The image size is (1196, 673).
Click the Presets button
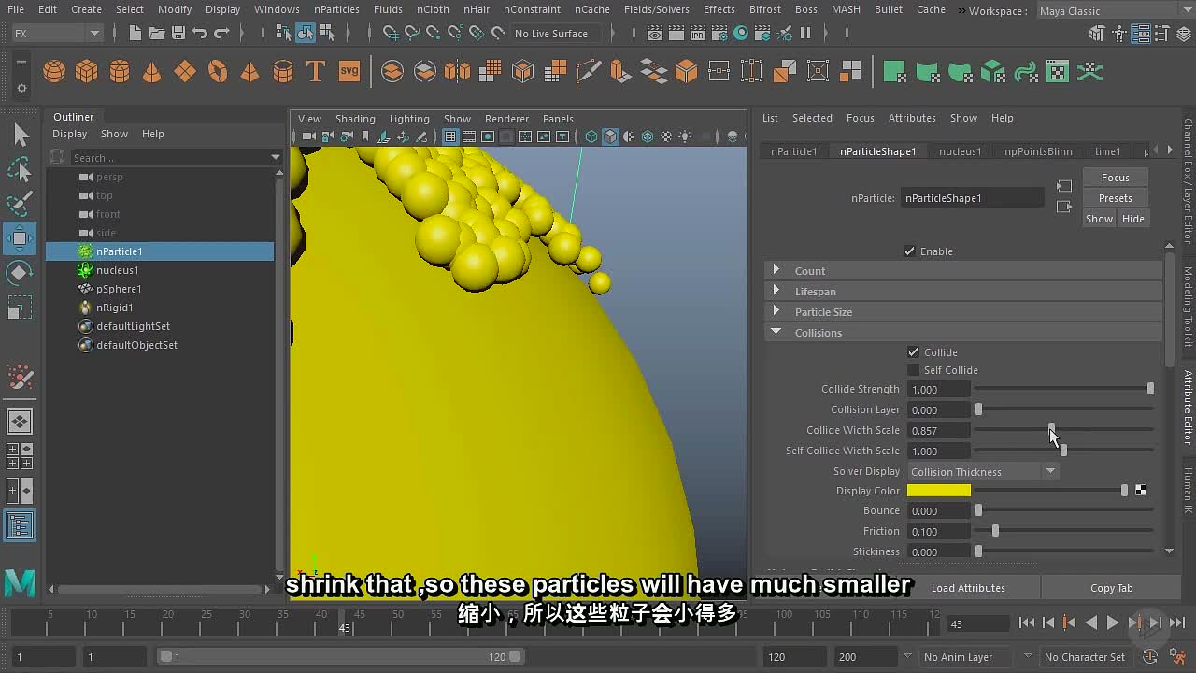1115,198
